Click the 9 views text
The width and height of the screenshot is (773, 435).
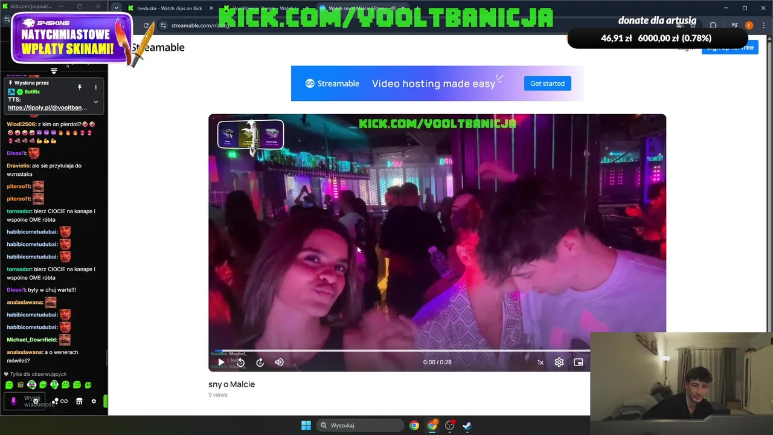point(218,395)
